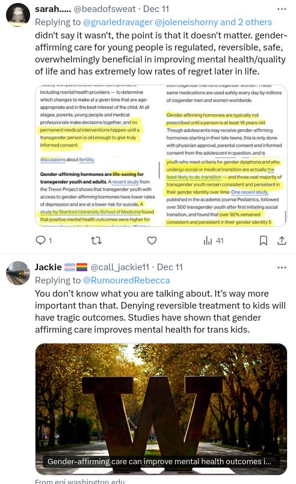Open sarah's profile avatar picture

(18, 15)
